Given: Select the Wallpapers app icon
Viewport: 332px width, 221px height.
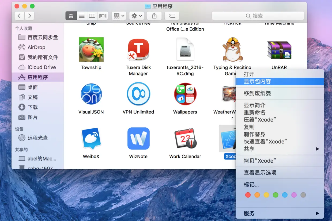Looking at the screenshot, I should coord(185,94).
